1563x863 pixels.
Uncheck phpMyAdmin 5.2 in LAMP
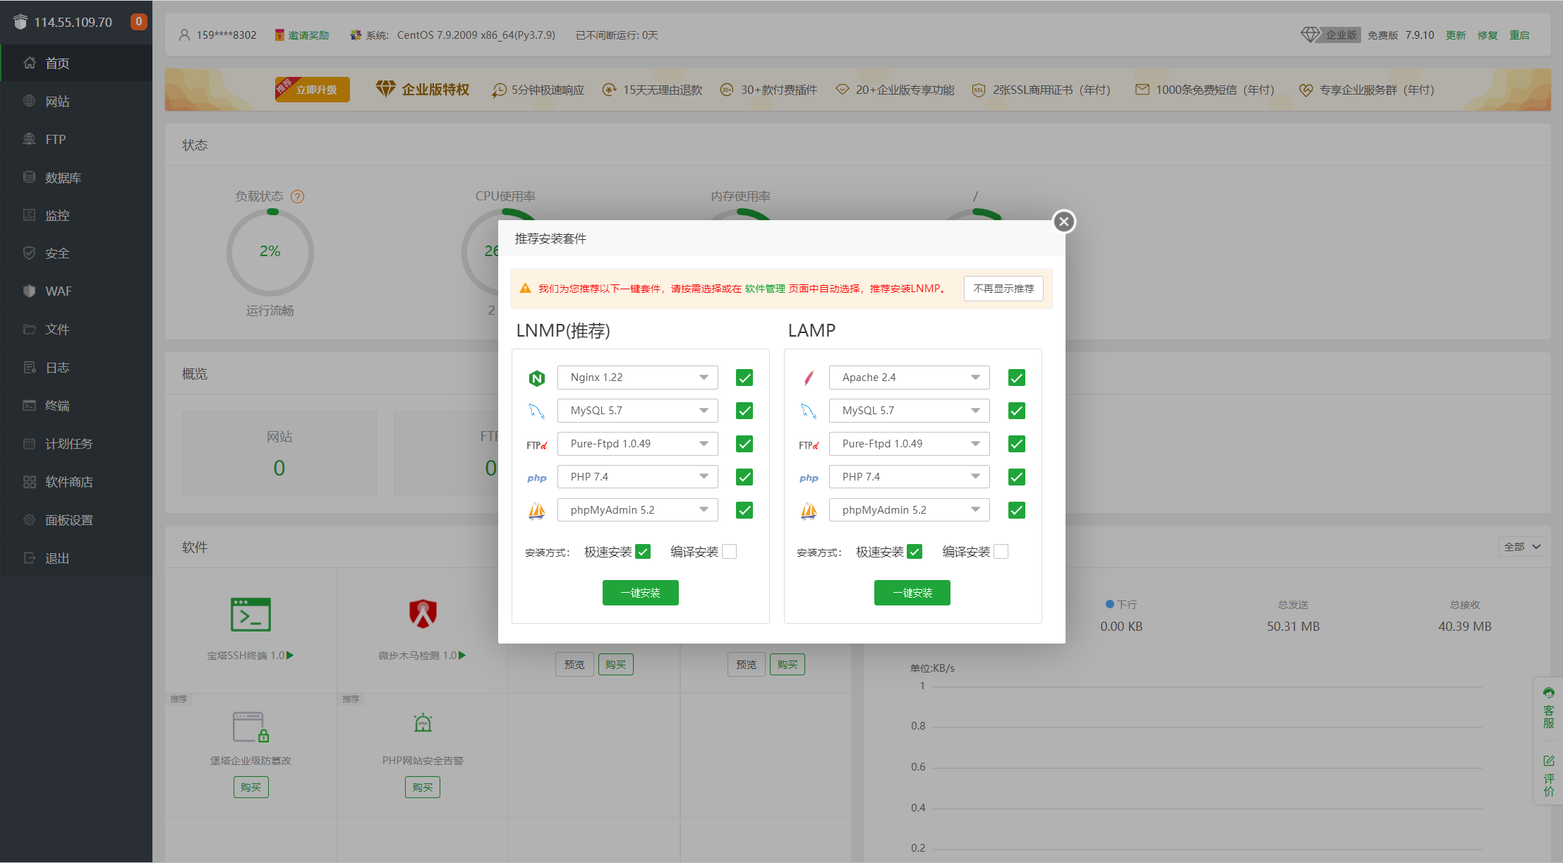point(1017,510)
